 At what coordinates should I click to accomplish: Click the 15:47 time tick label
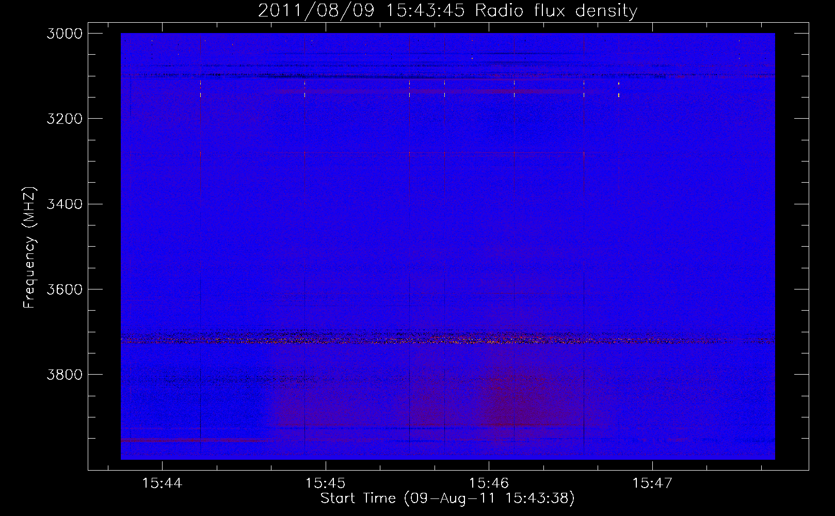[x=652, y=483]
